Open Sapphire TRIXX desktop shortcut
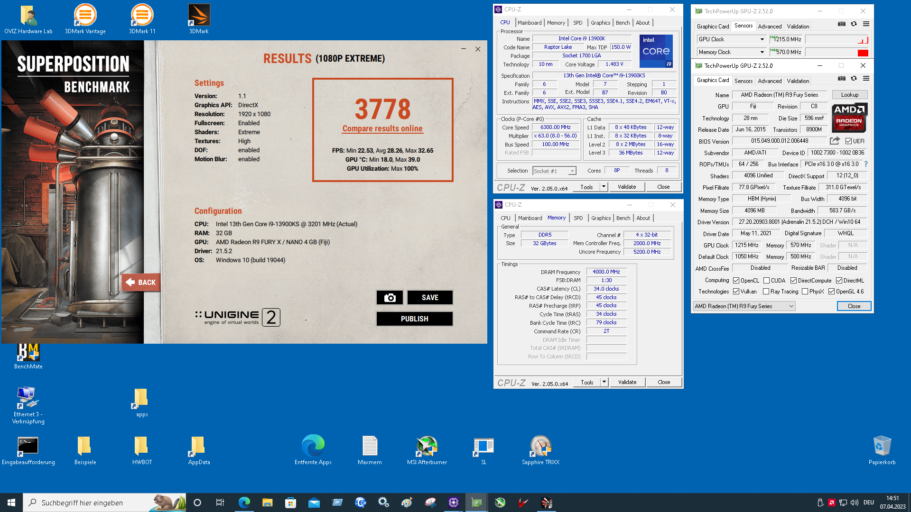This screenshot has height=512, width=911. (x=541, y=451)
